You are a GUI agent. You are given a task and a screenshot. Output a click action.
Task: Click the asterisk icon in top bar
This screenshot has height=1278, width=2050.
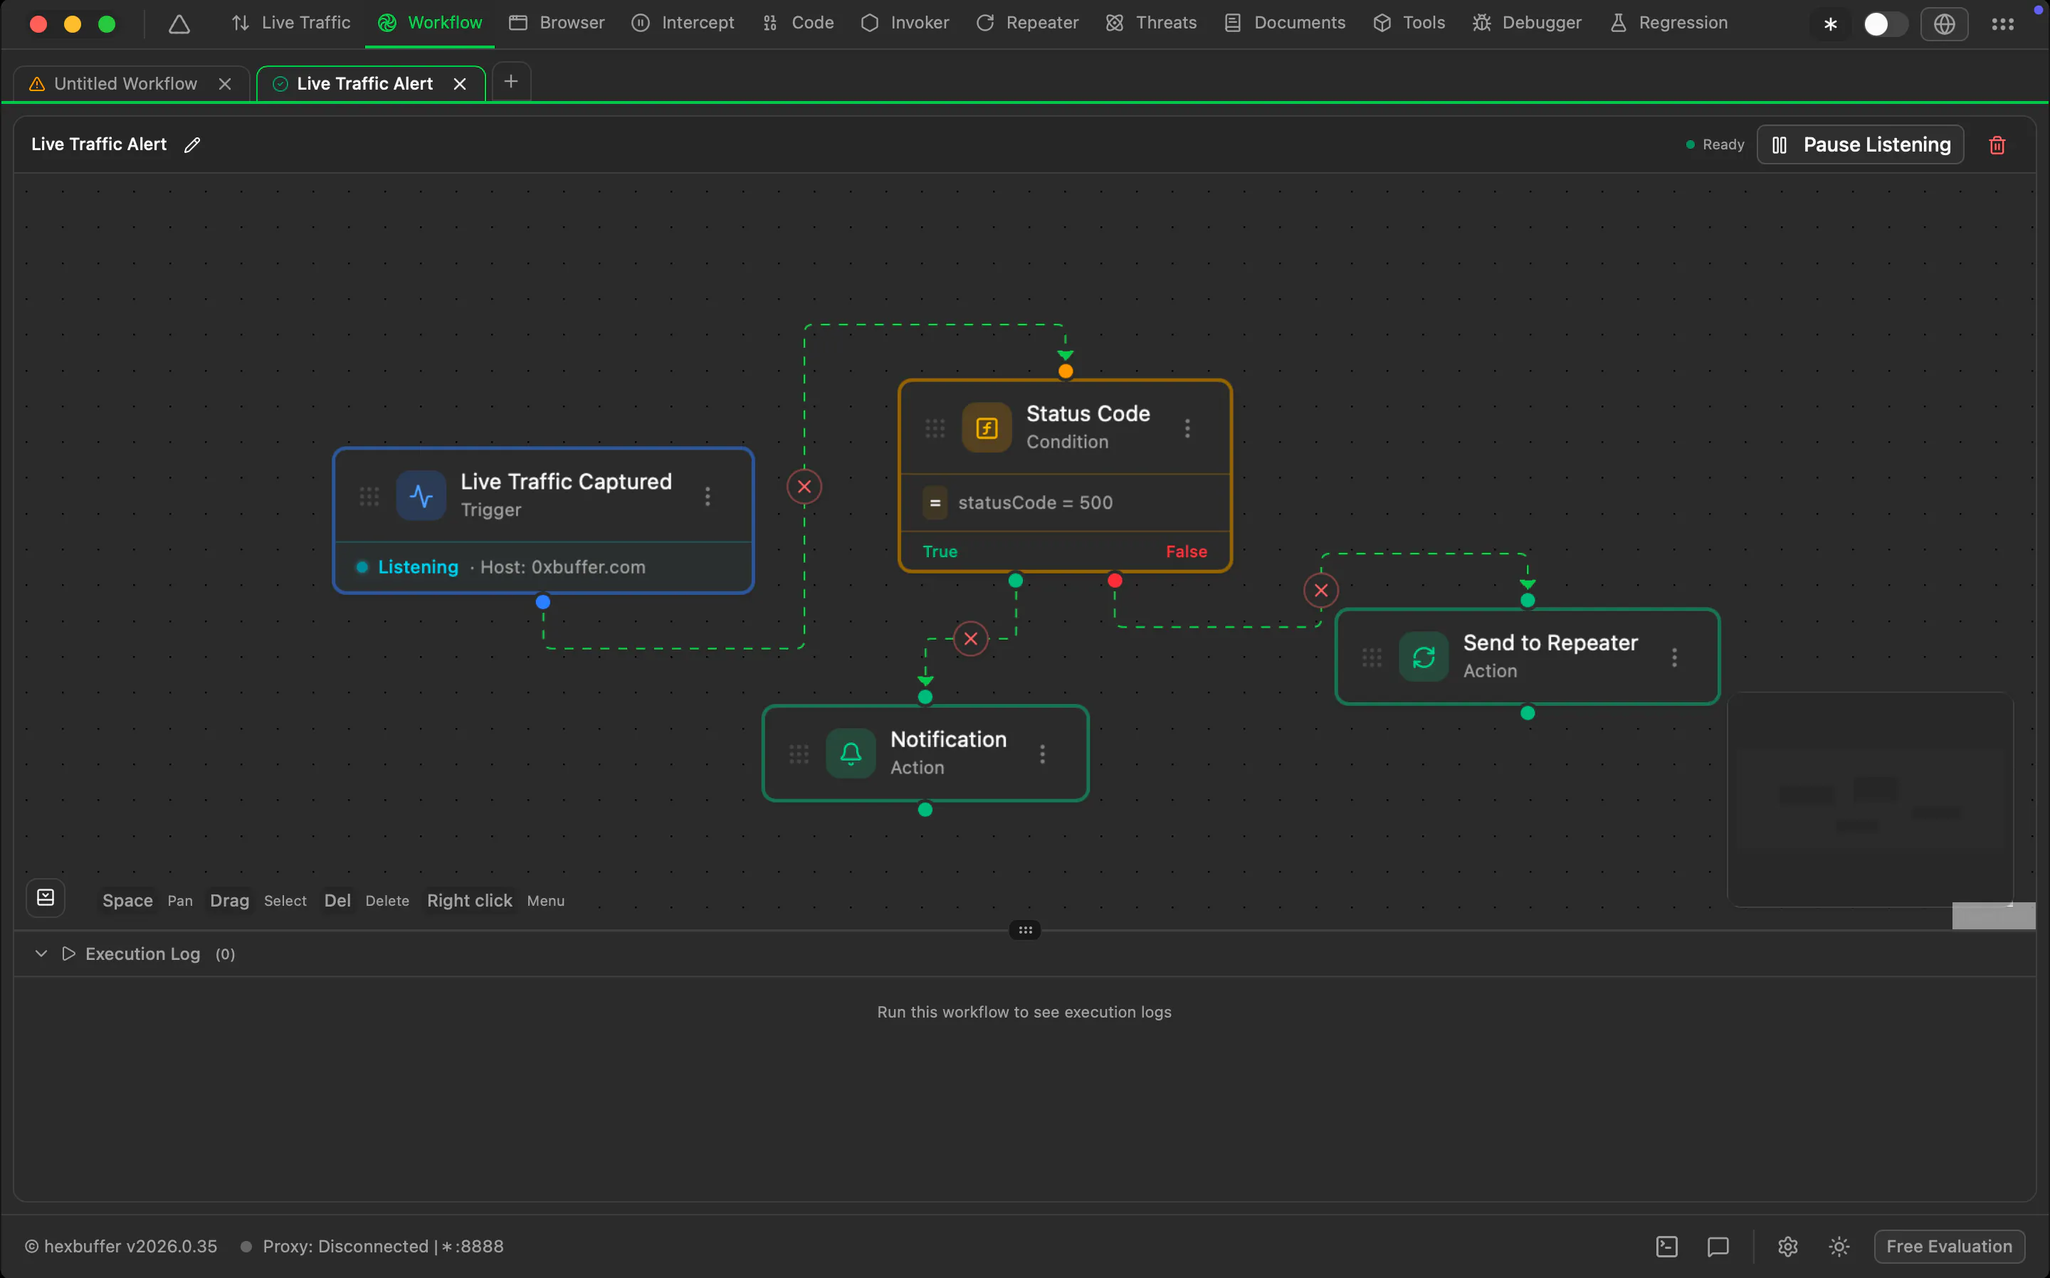[x=1830, y=24]
